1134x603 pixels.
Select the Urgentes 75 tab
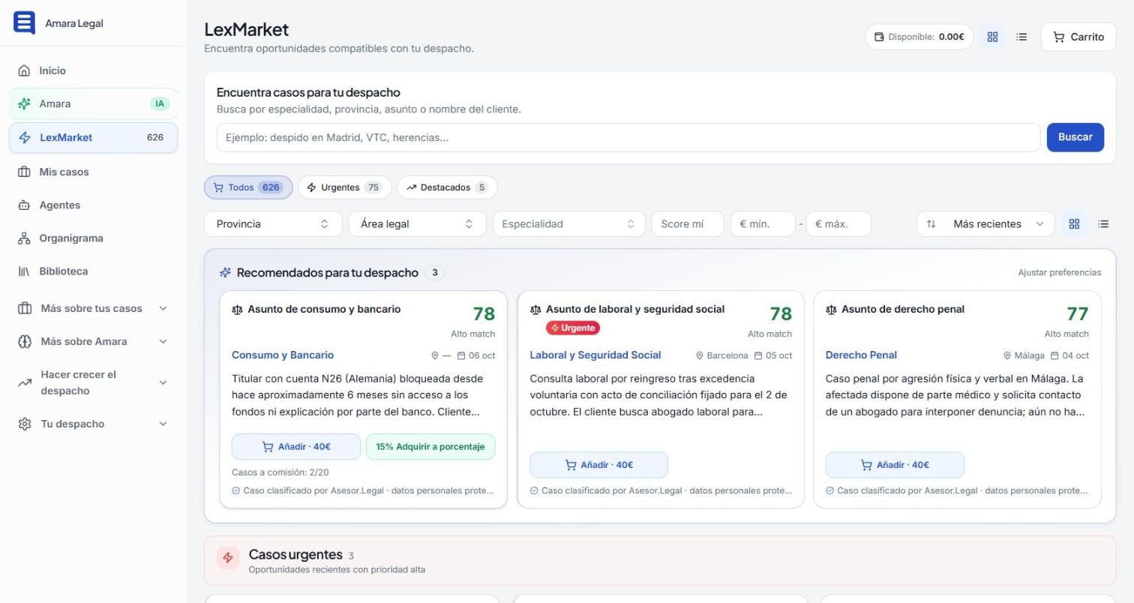pyautogui.click(x=345, y=187)
